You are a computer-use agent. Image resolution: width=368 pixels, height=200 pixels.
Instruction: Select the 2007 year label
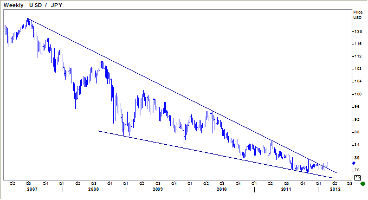pos(32,189)
